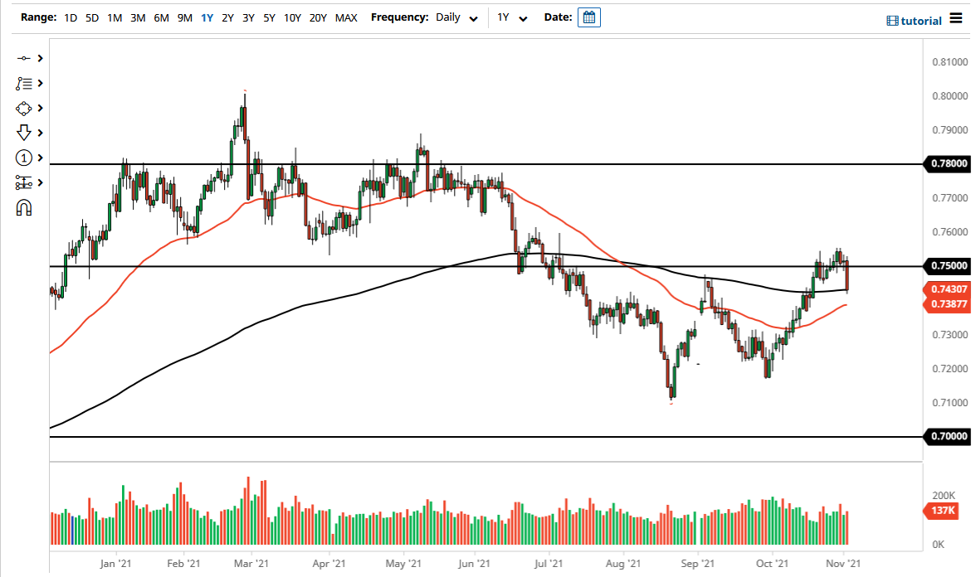The height and width of the screenshot is (577, 976).
Task: Choose the arrow marker drawing tool
Action: 24,133
